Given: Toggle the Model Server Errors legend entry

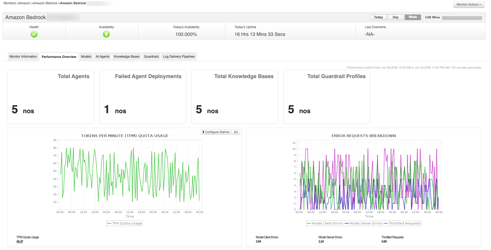Looking at the screenshot, I should coord(363,223).
